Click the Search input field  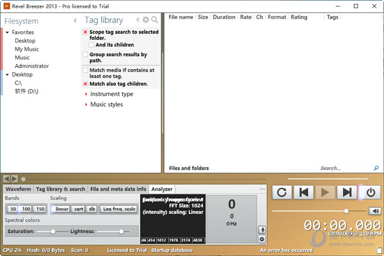click(x=346, y=168)
